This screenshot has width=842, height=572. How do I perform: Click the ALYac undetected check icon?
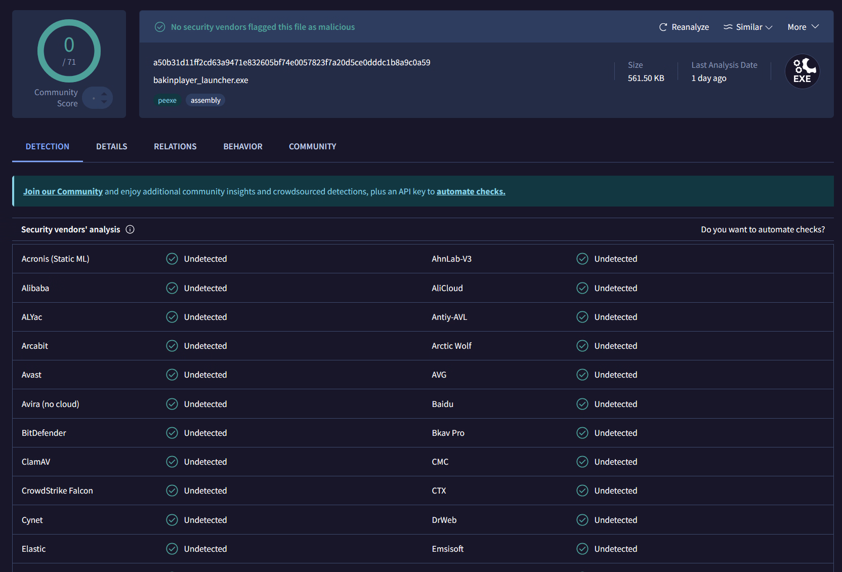coord(172,317)
